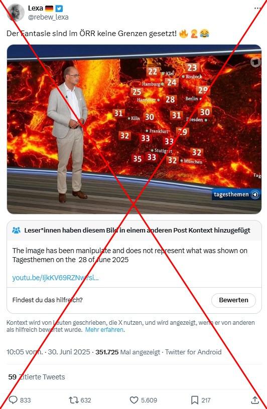Click the share upload icon
Viewport: 267px width, 409px height.
click(x=255, y=400)
